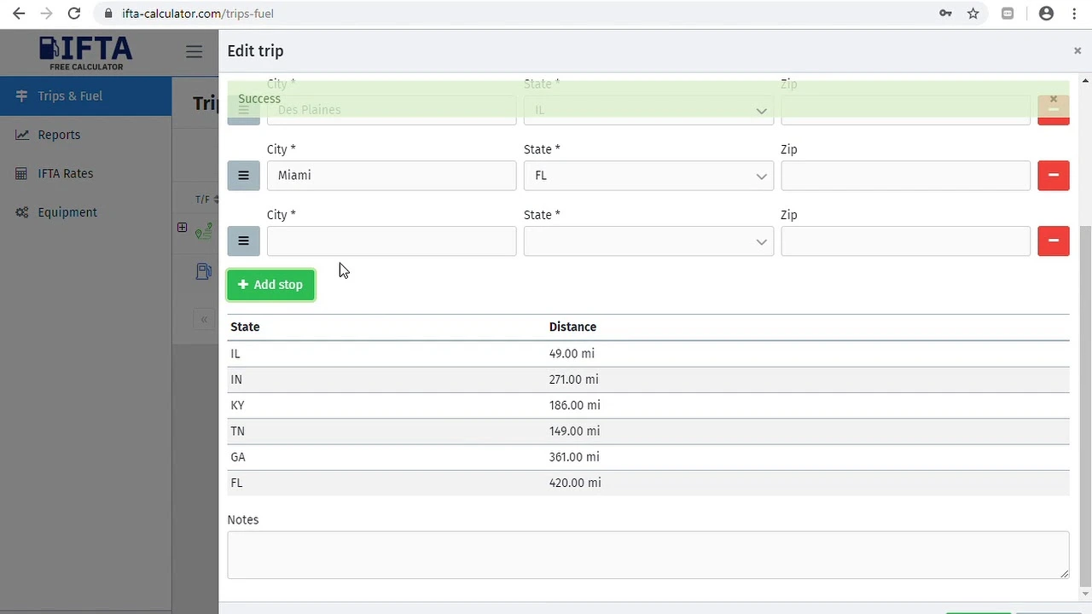Image resolution: width=1092 pixels, height=614 pixels.
Task: Click the empty City input field
Action: (x=391, y=241)
